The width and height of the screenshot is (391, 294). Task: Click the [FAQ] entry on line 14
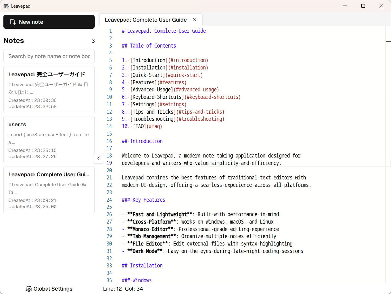click(140, 126)
